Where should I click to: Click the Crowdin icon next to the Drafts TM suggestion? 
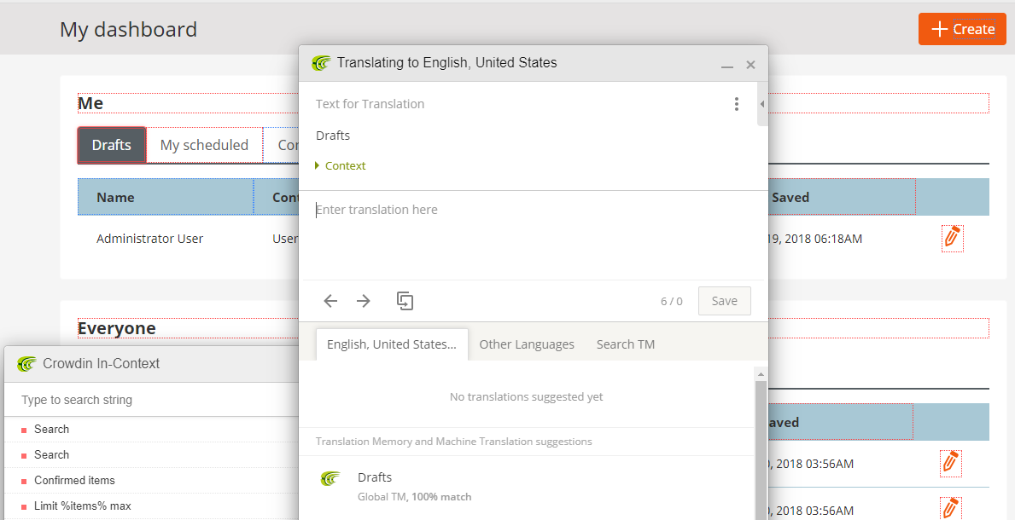[330, 478]
